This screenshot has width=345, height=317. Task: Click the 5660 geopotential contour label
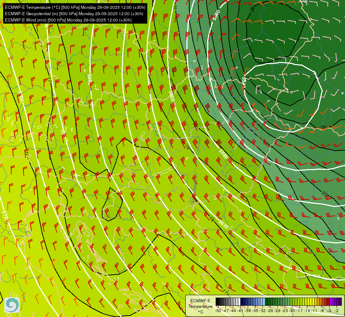click(89, 79)
